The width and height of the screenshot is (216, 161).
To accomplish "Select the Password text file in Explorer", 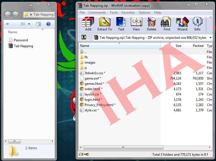I will pyautogui.click(x=18, y=40).
